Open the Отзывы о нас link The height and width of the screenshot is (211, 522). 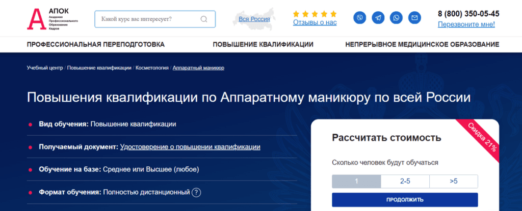coord(315,22)
